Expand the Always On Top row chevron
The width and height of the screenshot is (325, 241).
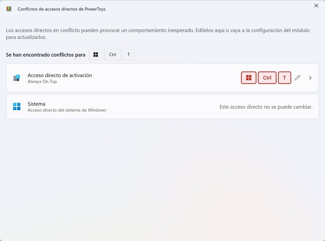[310, 78]
